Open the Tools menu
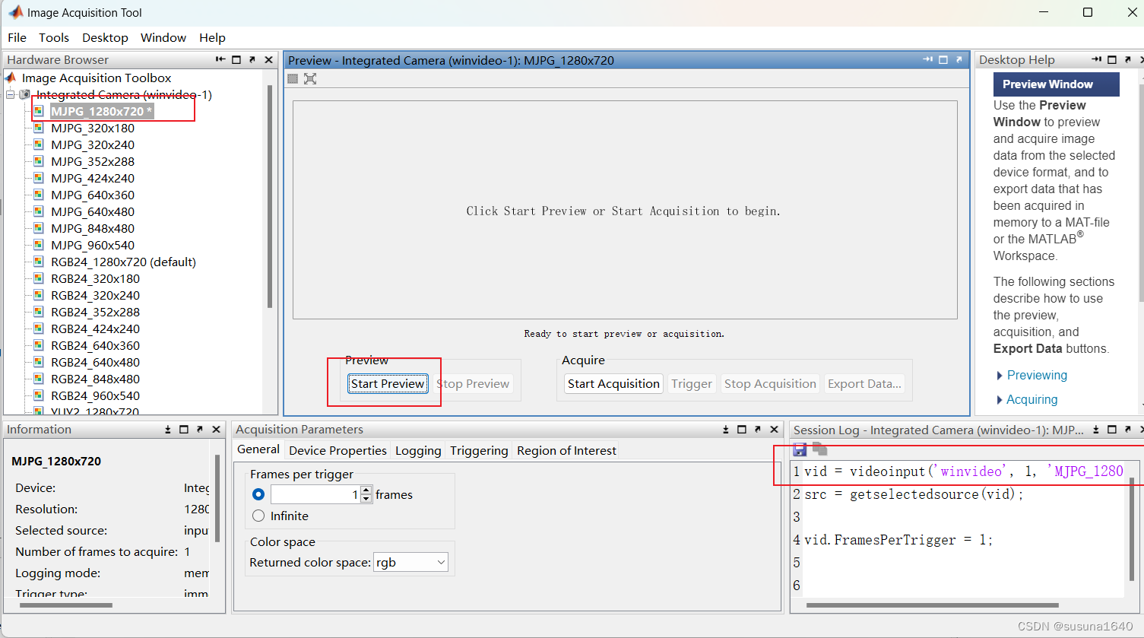This screenshot has height=638, width=1144. (54, 37)
